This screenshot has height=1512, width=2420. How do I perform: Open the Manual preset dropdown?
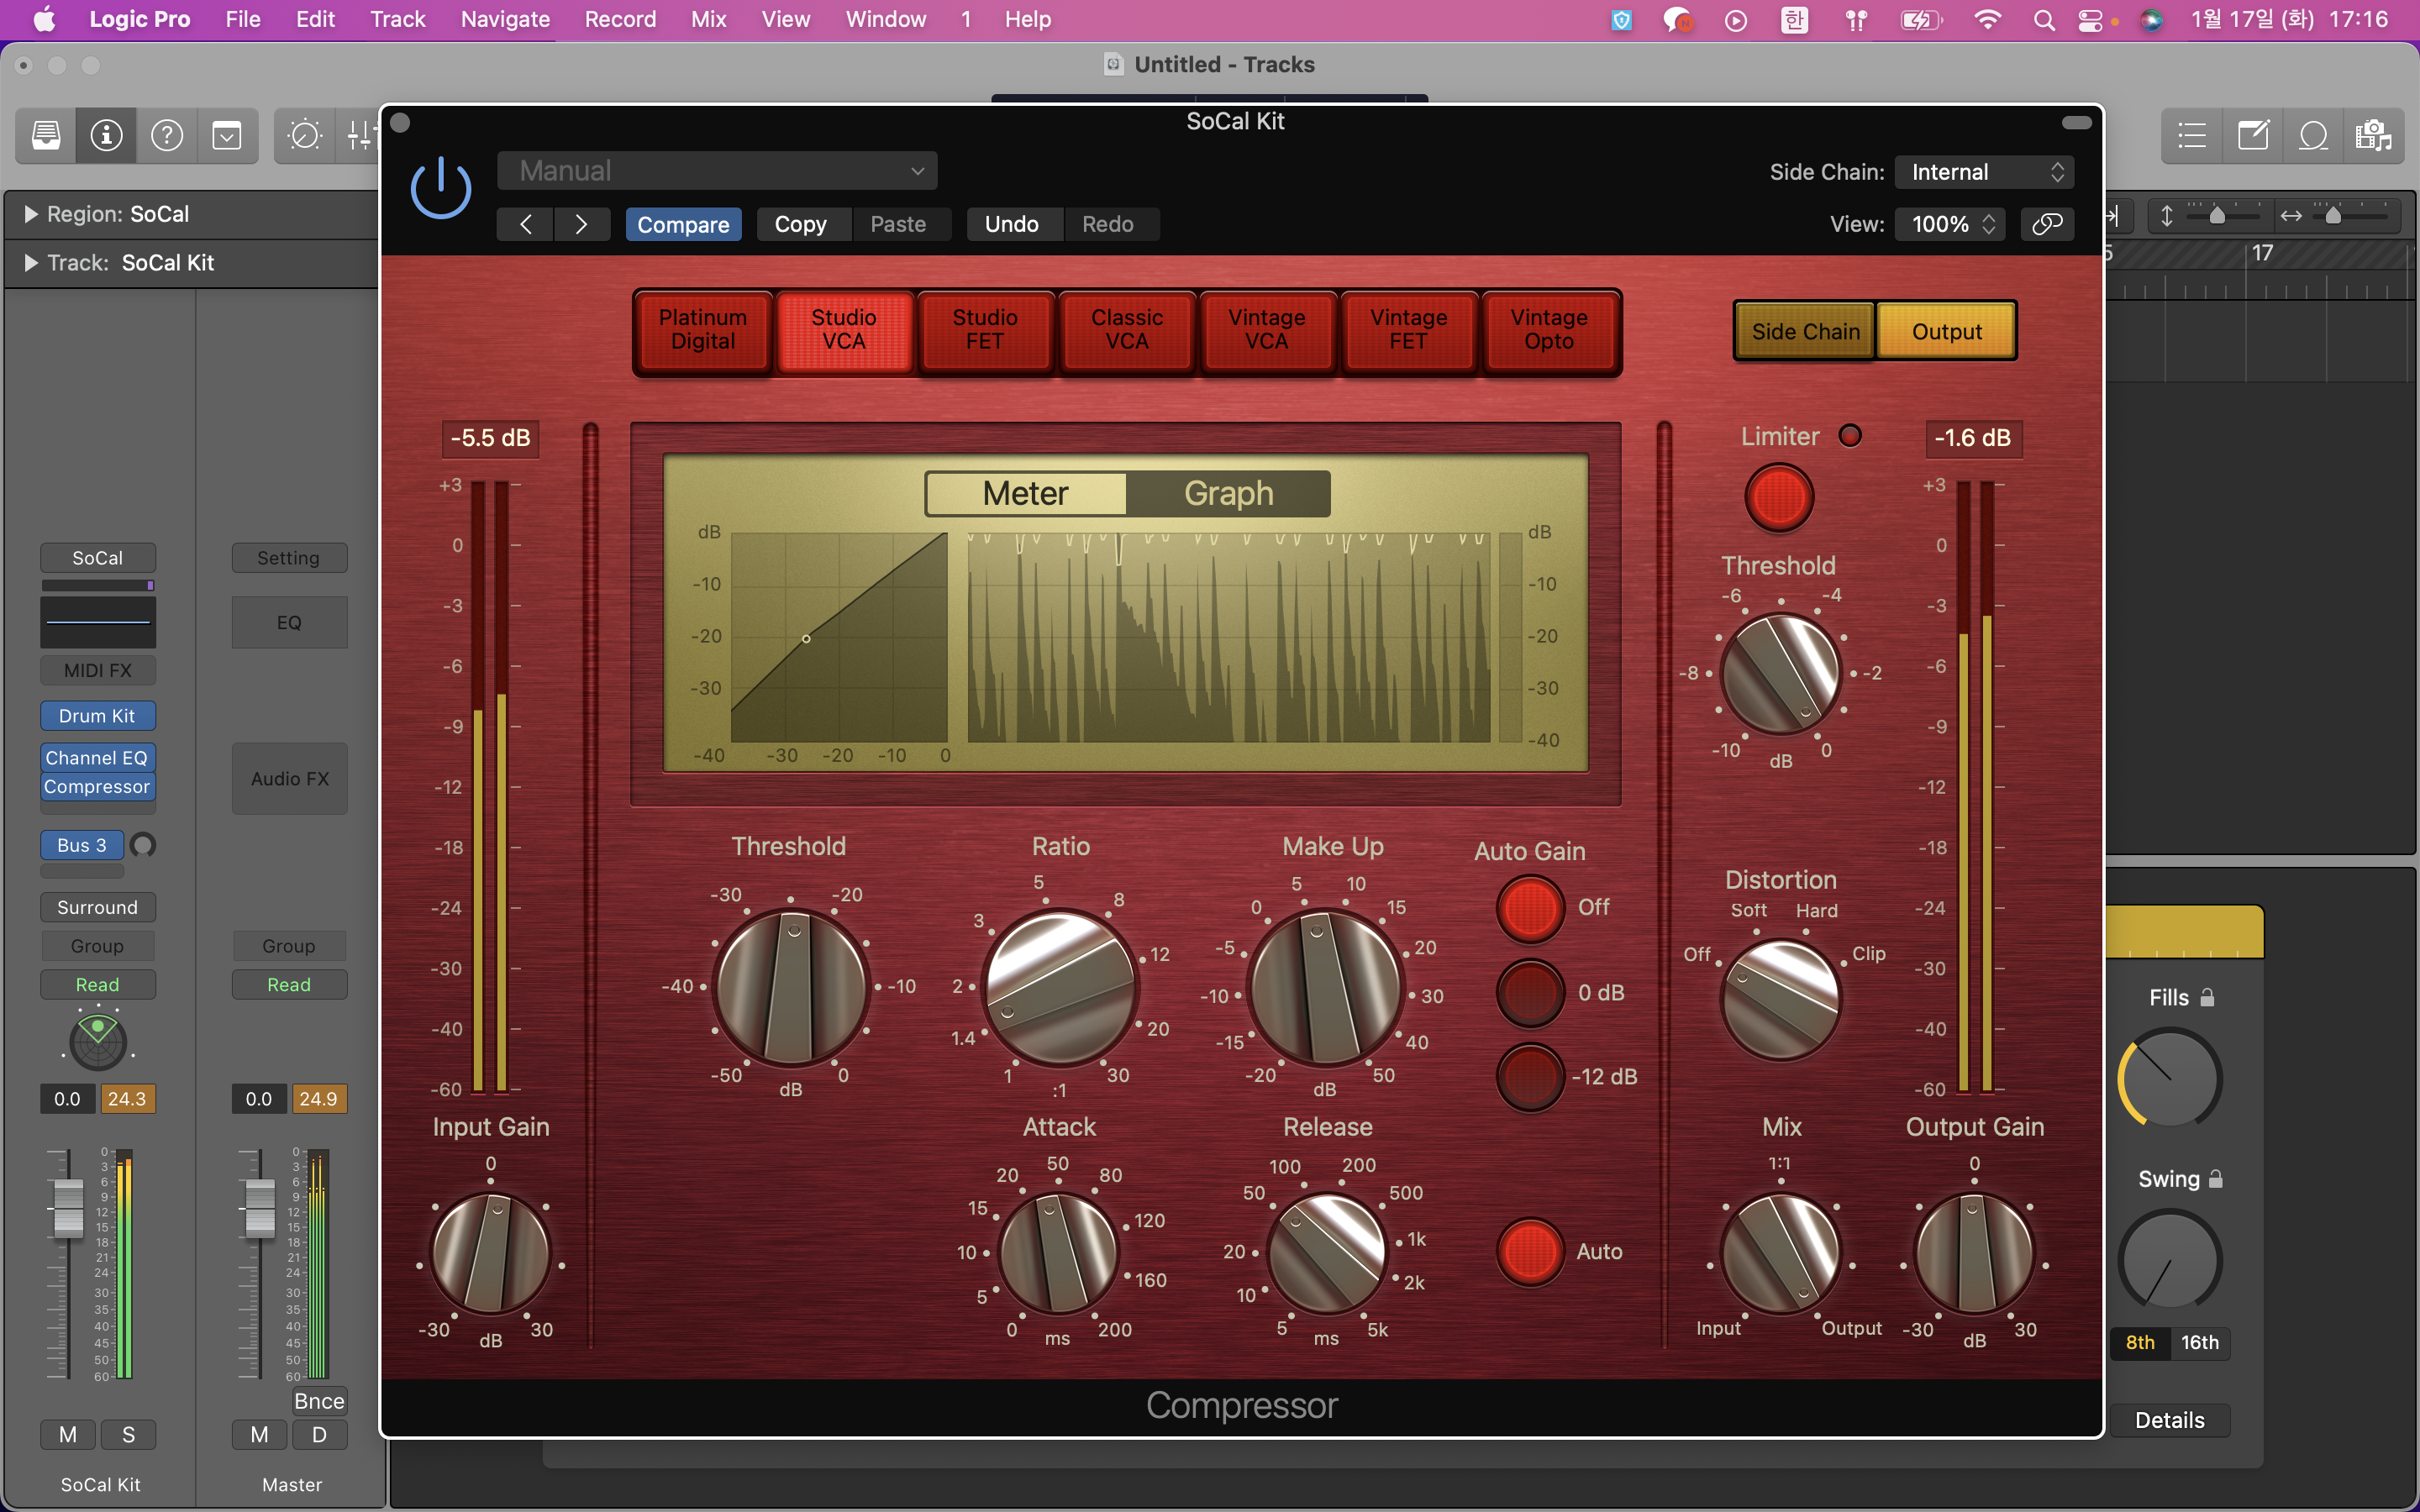[717, 171]
